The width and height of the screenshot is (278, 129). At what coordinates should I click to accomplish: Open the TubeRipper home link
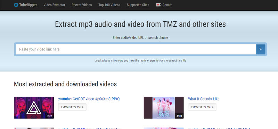tap(25, 5)
